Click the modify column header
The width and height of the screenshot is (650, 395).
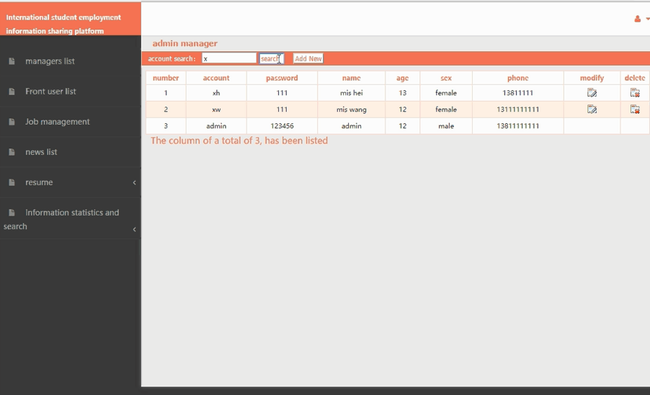click(x=592, y=78)
